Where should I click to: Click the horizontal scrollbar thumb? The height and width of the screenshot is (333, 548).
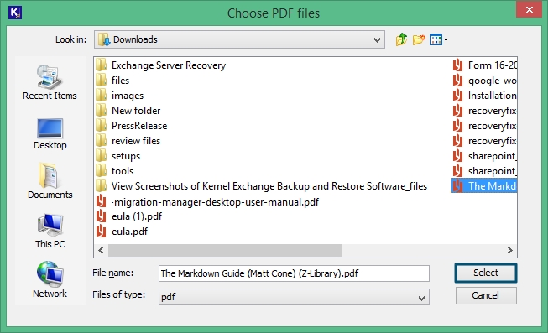[x=225, y=250]
